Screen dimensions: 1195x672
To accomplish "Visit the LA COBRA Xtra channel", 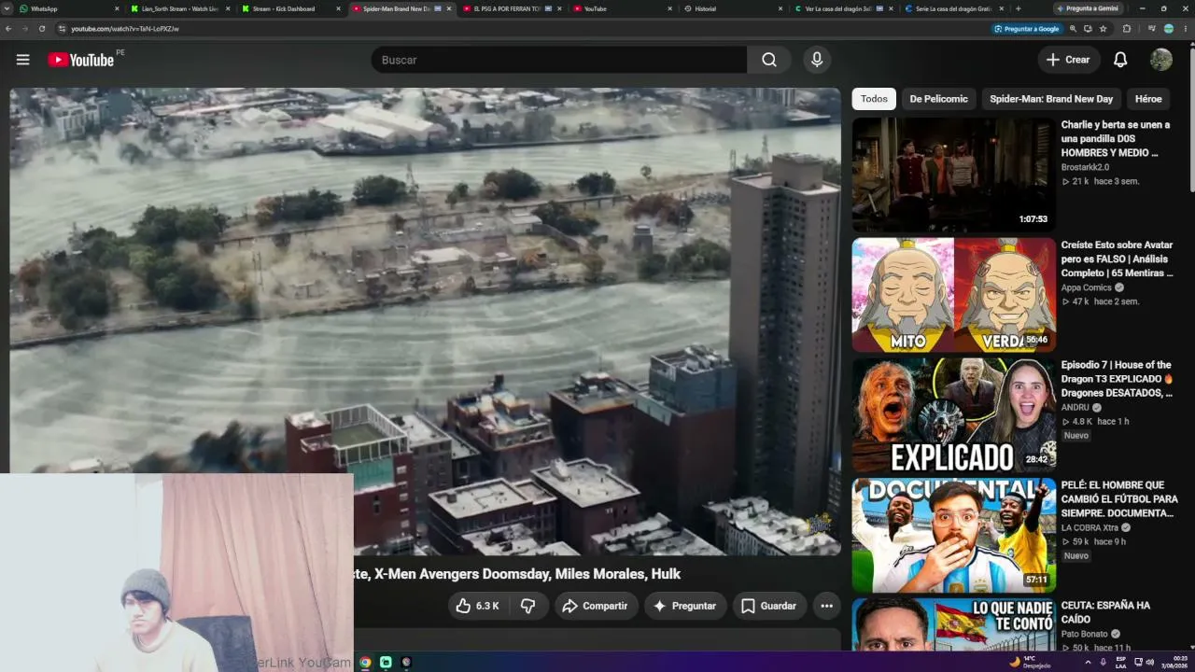I will [x=1090, y=527].
